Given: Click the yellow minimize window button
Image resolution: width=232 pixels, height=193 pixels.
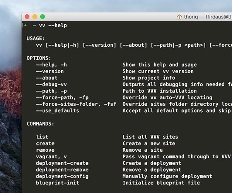Looking at the screenshot, I should click(x=35, y=17).
